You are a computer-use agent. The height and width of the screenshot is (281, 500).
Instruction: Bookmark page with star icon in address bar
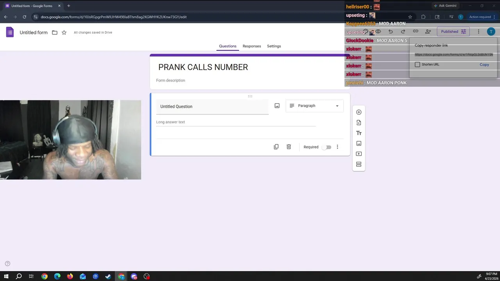click(410, 17)
